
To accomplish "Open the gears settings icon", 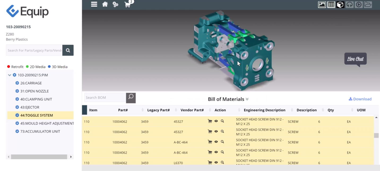I will tap(115, 4).
